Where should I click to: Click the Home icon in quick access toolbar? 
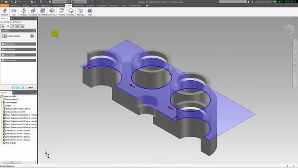coord(32,2)
